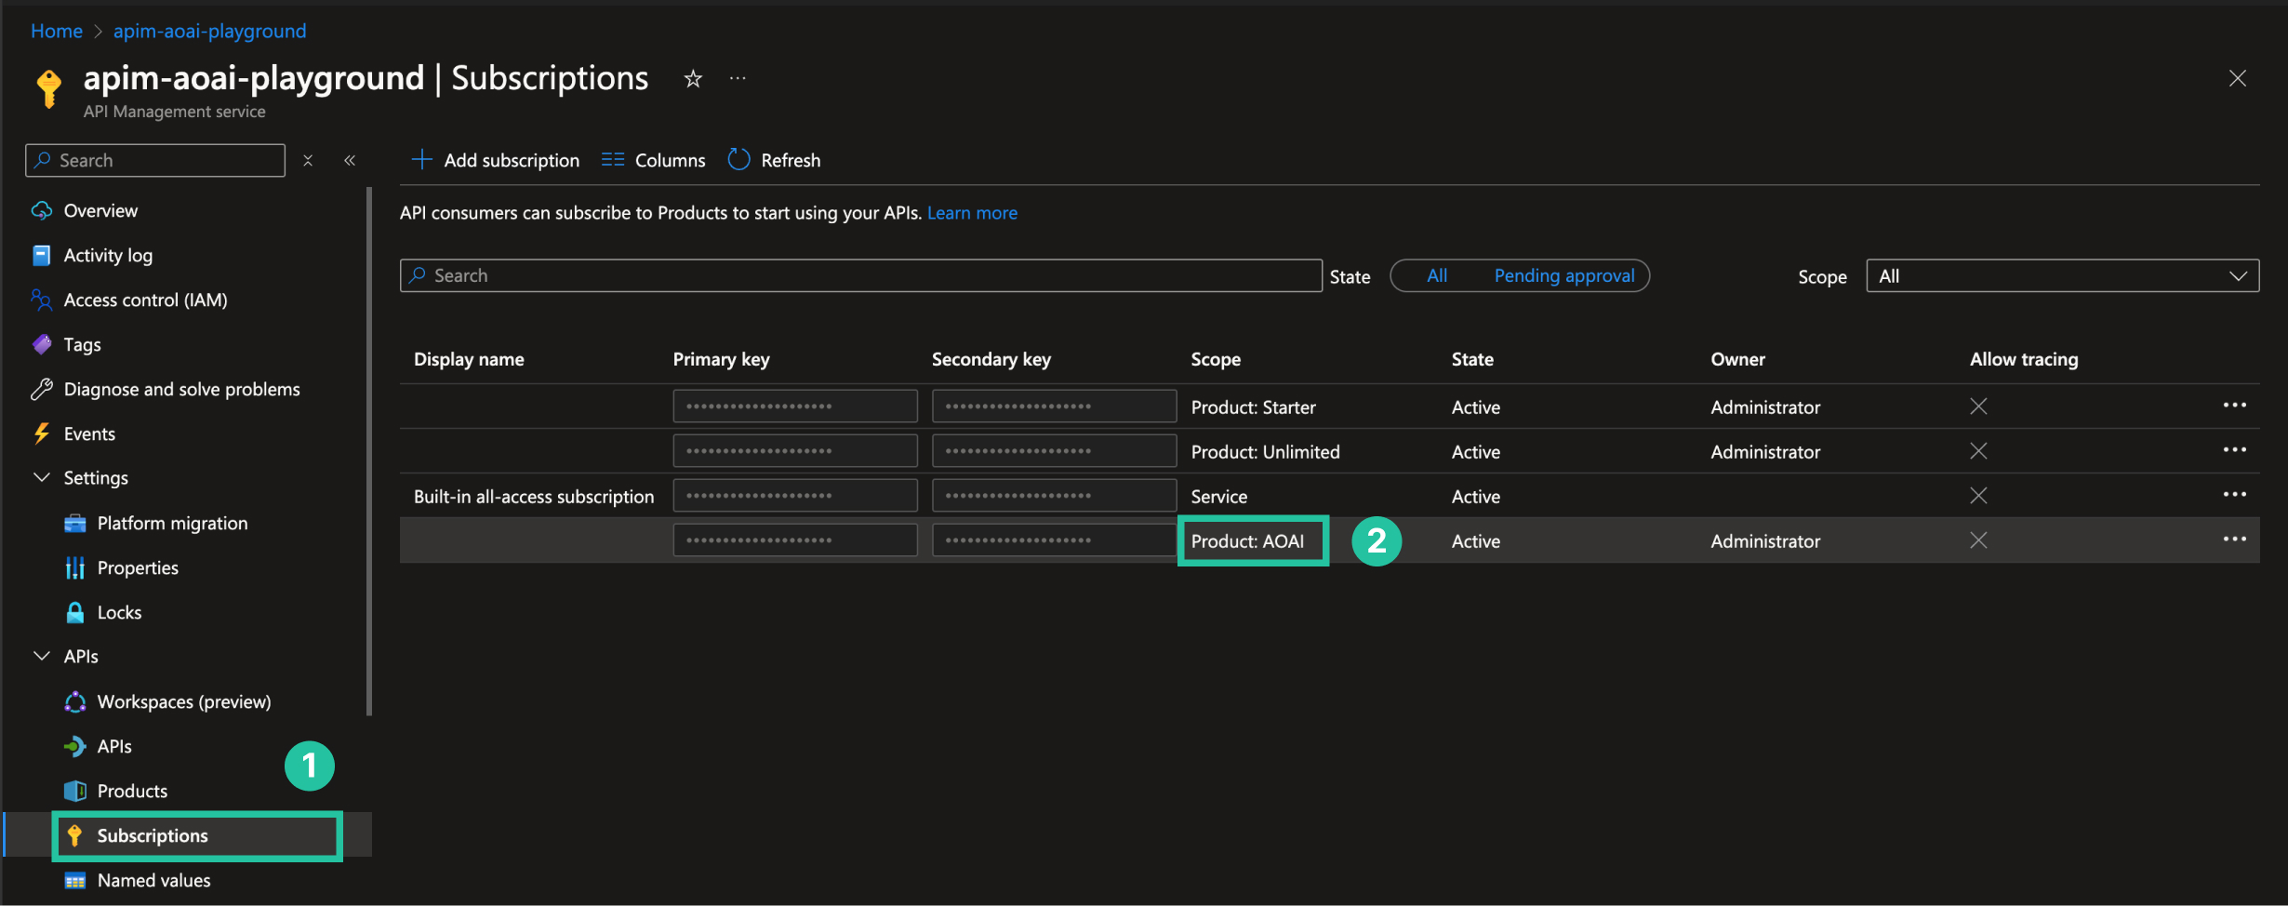Toggle Allow tracing for Product: Unlimited
Screen dimensions: 2288x906
coord(1978,451)
